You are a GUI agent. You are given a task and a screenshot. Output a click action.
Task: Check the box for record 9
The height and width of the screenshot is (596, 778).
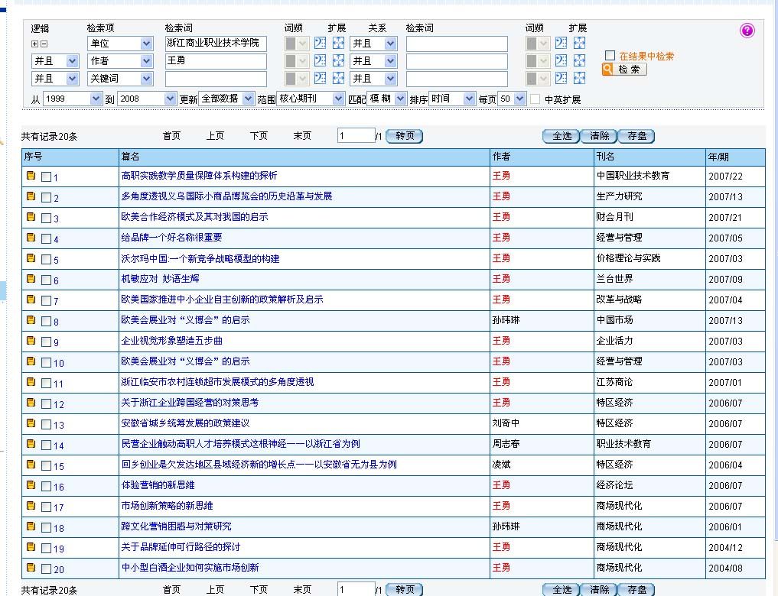(x=46, y=342)
